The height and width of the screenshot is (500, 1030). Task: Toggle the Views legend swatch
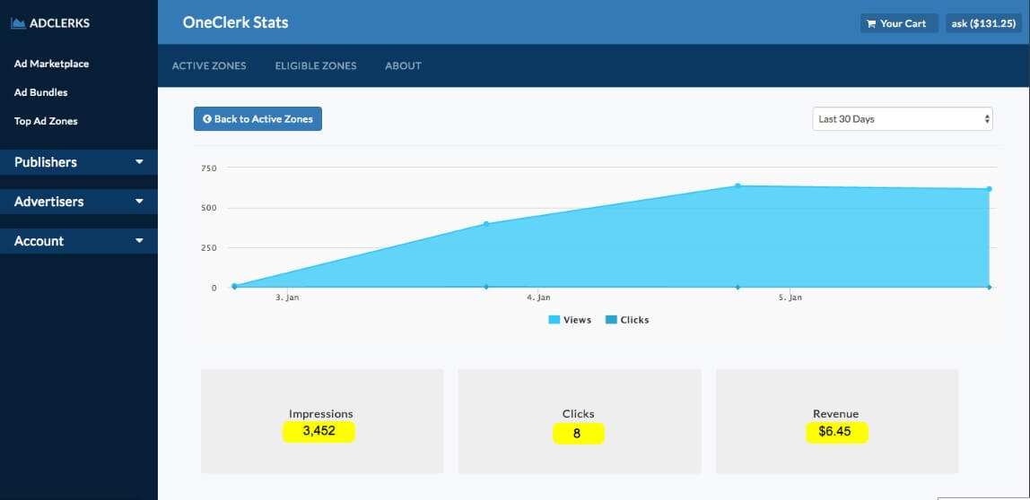554,320
